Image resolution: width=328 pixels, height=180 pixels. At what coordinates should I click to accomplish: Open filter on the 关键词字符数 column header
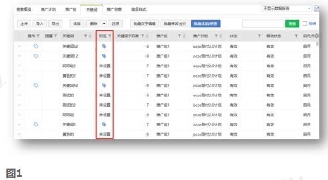tap(142, 36)
